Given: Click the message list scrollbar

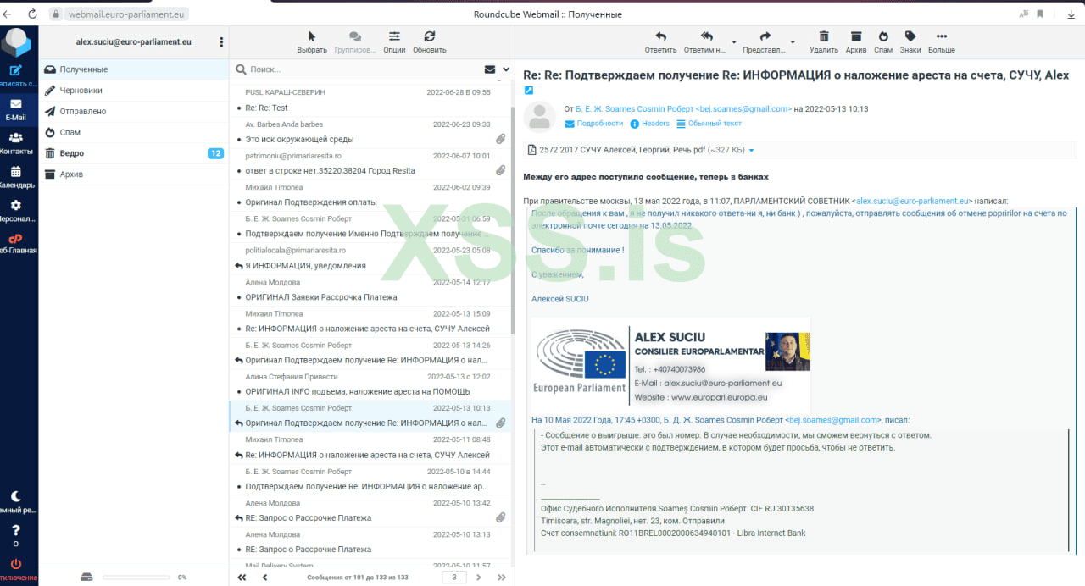Looking at the screenshot, I should tap(511, 220).
